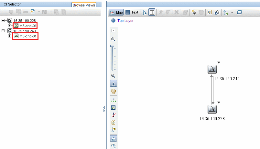Screen dimensions: 260x149
Task: Click the grayed-out document icon in CI toolbar
Action: pyautogui.click(x=64, y=12)
